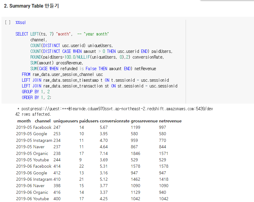Click the ORDER BY 1, 2 line
254x202 pixels.
click(36, 98)
